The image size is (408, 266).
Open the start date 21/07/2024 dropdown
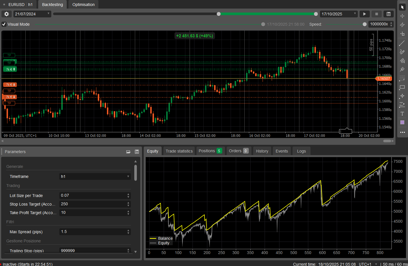coord(48,14)
